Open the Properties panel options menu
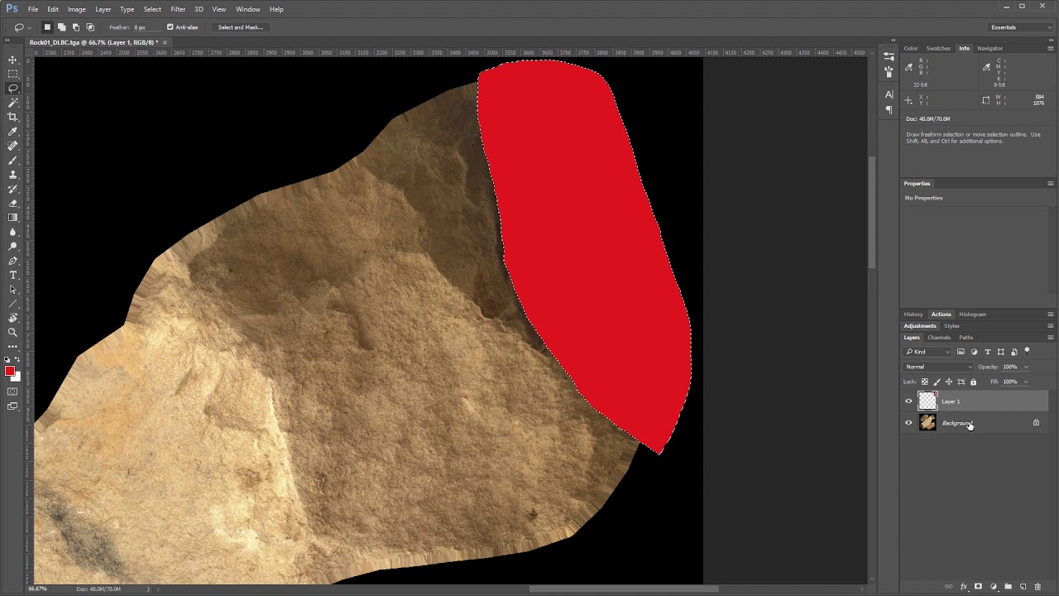Viewport: 1059px width, 596px height. tap(1051, 184)
